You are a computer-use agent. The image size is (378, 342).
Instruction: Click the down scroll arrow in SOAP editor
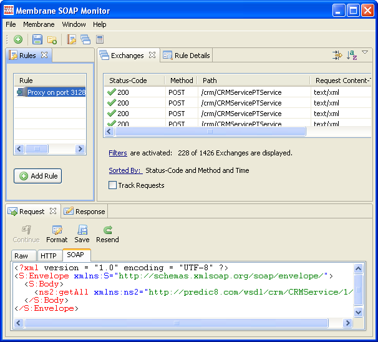point(359,312)
